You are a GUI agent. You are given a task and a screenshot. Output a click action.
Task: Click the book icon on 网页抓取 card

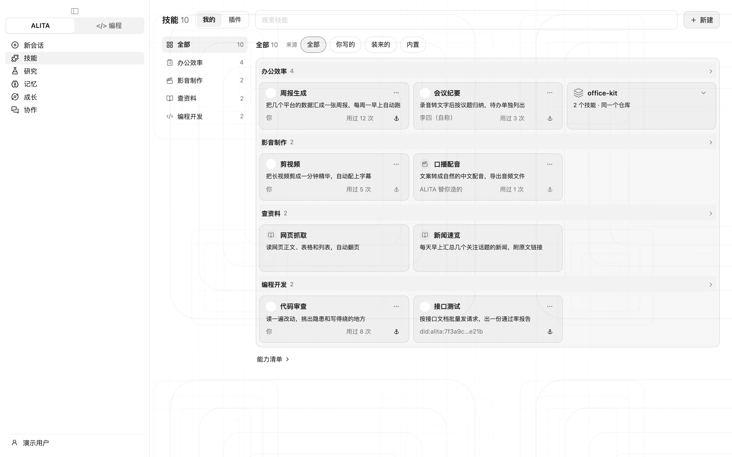point(271,235)
